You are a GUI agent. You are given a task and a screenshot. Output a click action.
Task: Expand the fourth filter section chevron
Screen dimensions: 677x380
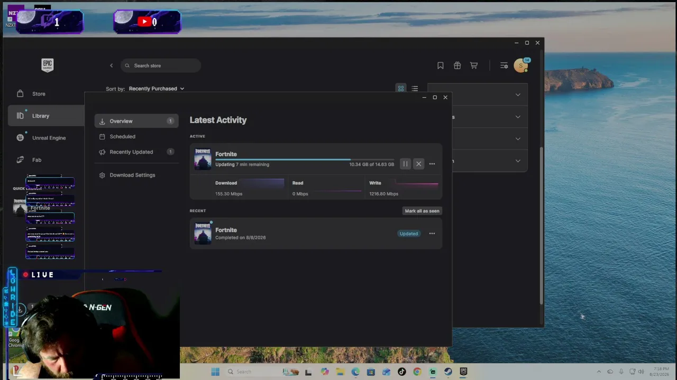tap(518, 161)
